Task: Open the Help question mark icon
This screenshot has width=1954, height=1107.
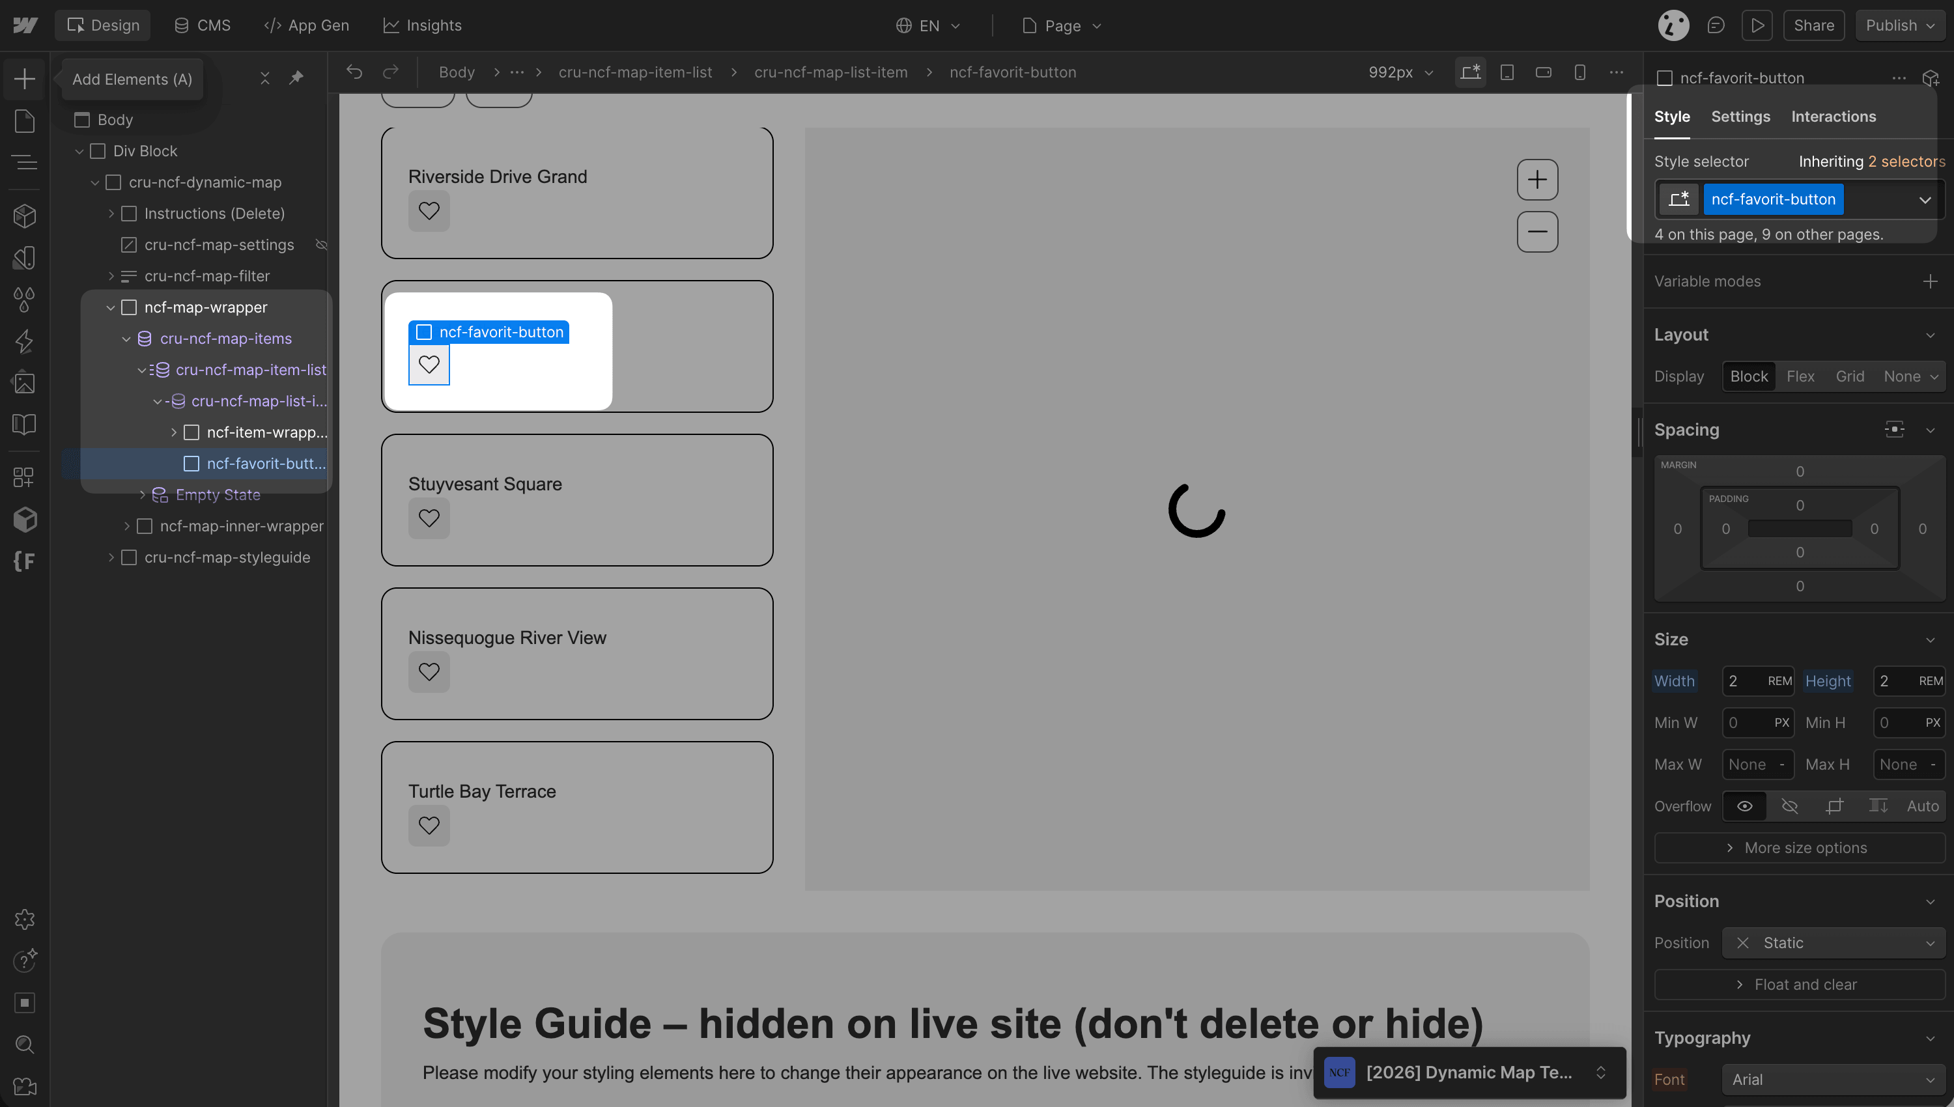Action: coord(24,961)
